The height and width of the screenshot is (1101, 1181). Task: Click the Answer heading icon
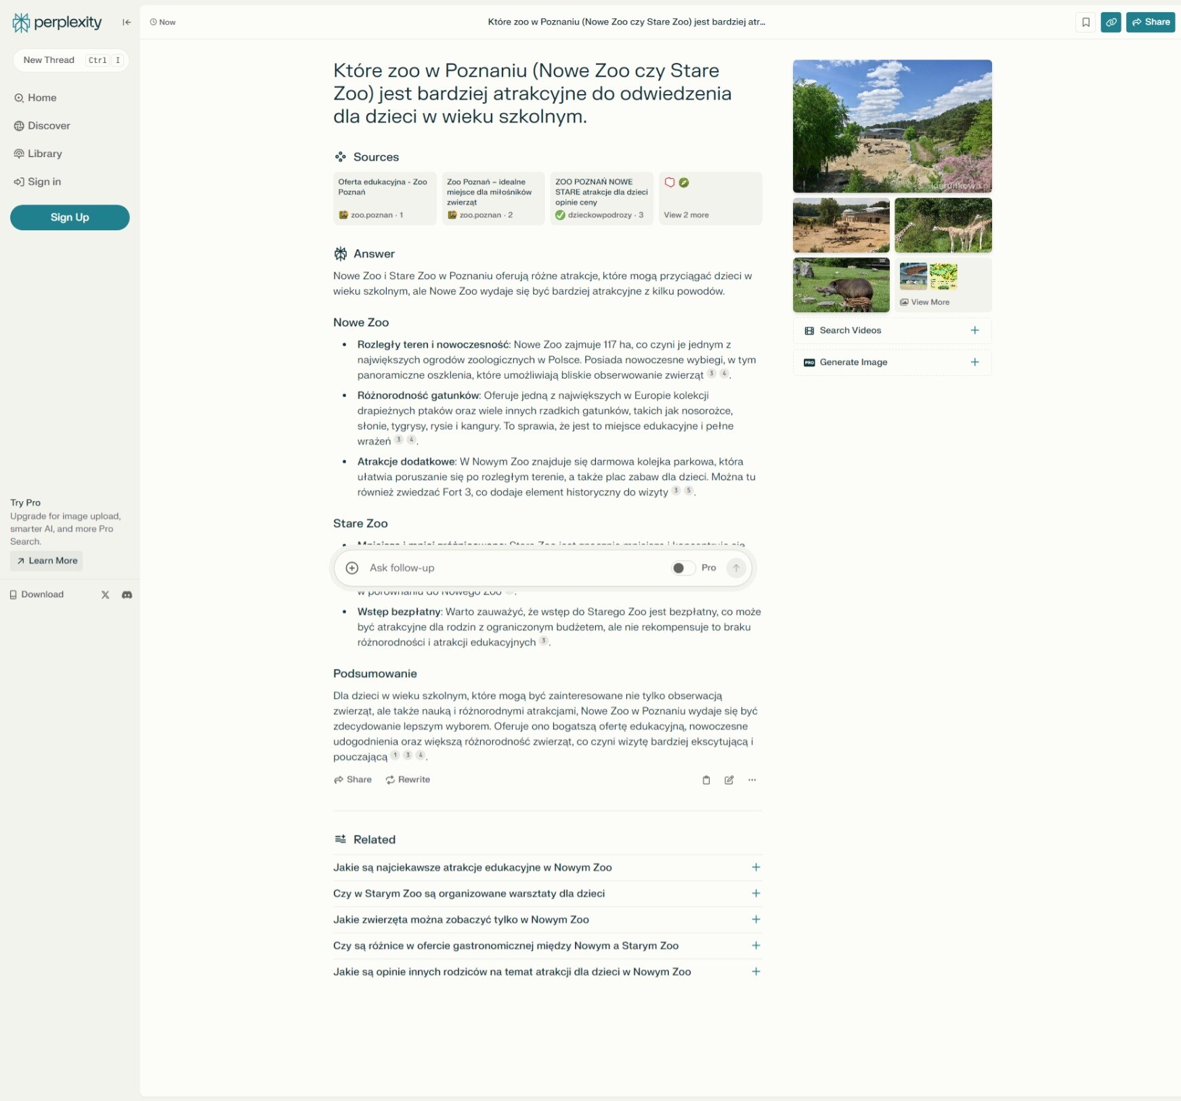click(x=341, y=254)
